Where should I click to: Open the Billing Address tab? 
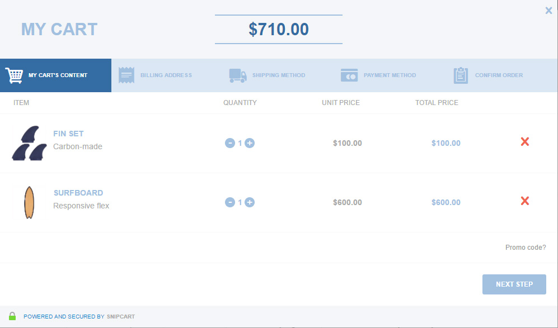point(166,75)
